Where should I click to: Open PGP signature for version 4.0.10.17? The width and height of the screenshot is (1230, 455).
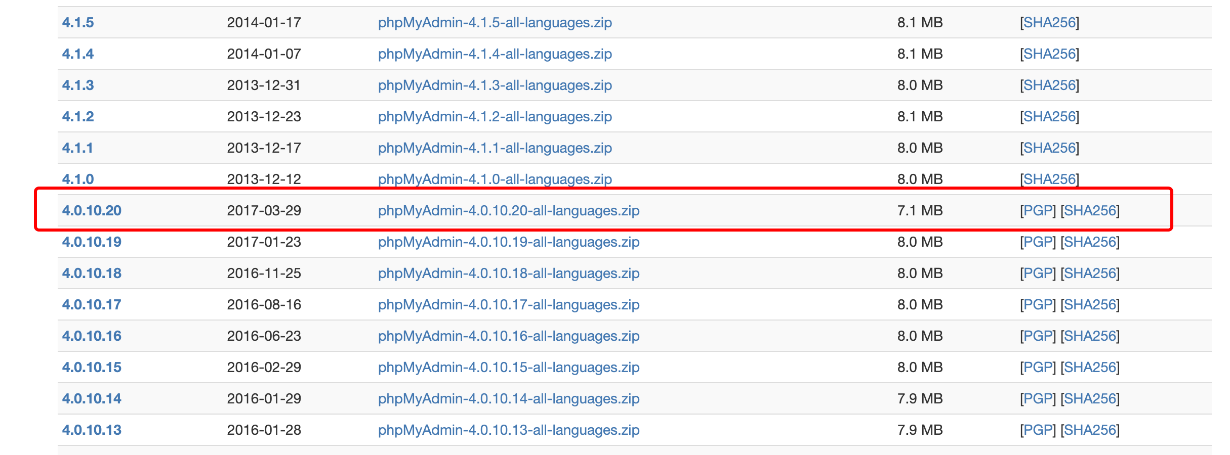[x=1038, y=304]
